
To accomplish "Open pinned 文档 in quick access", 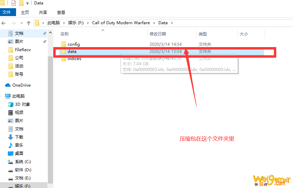I will (19, 33).
